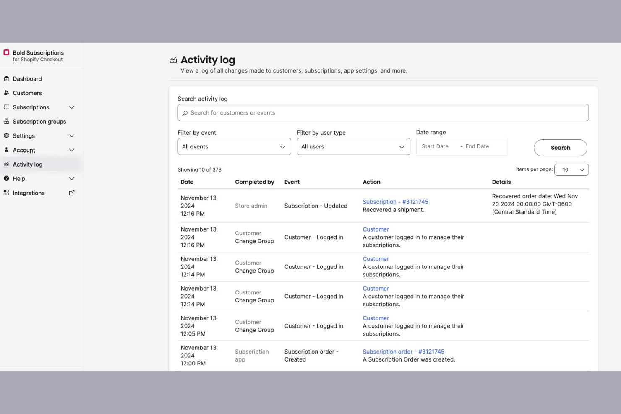
Task: Click Subscription - Updated event cell
Action: tap(316, 206)
